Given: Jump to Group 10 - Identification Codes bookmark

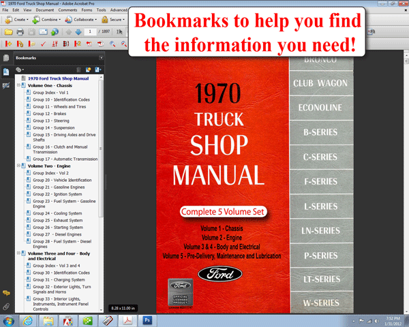Looking at the screenshot, I should coord(61,99).
